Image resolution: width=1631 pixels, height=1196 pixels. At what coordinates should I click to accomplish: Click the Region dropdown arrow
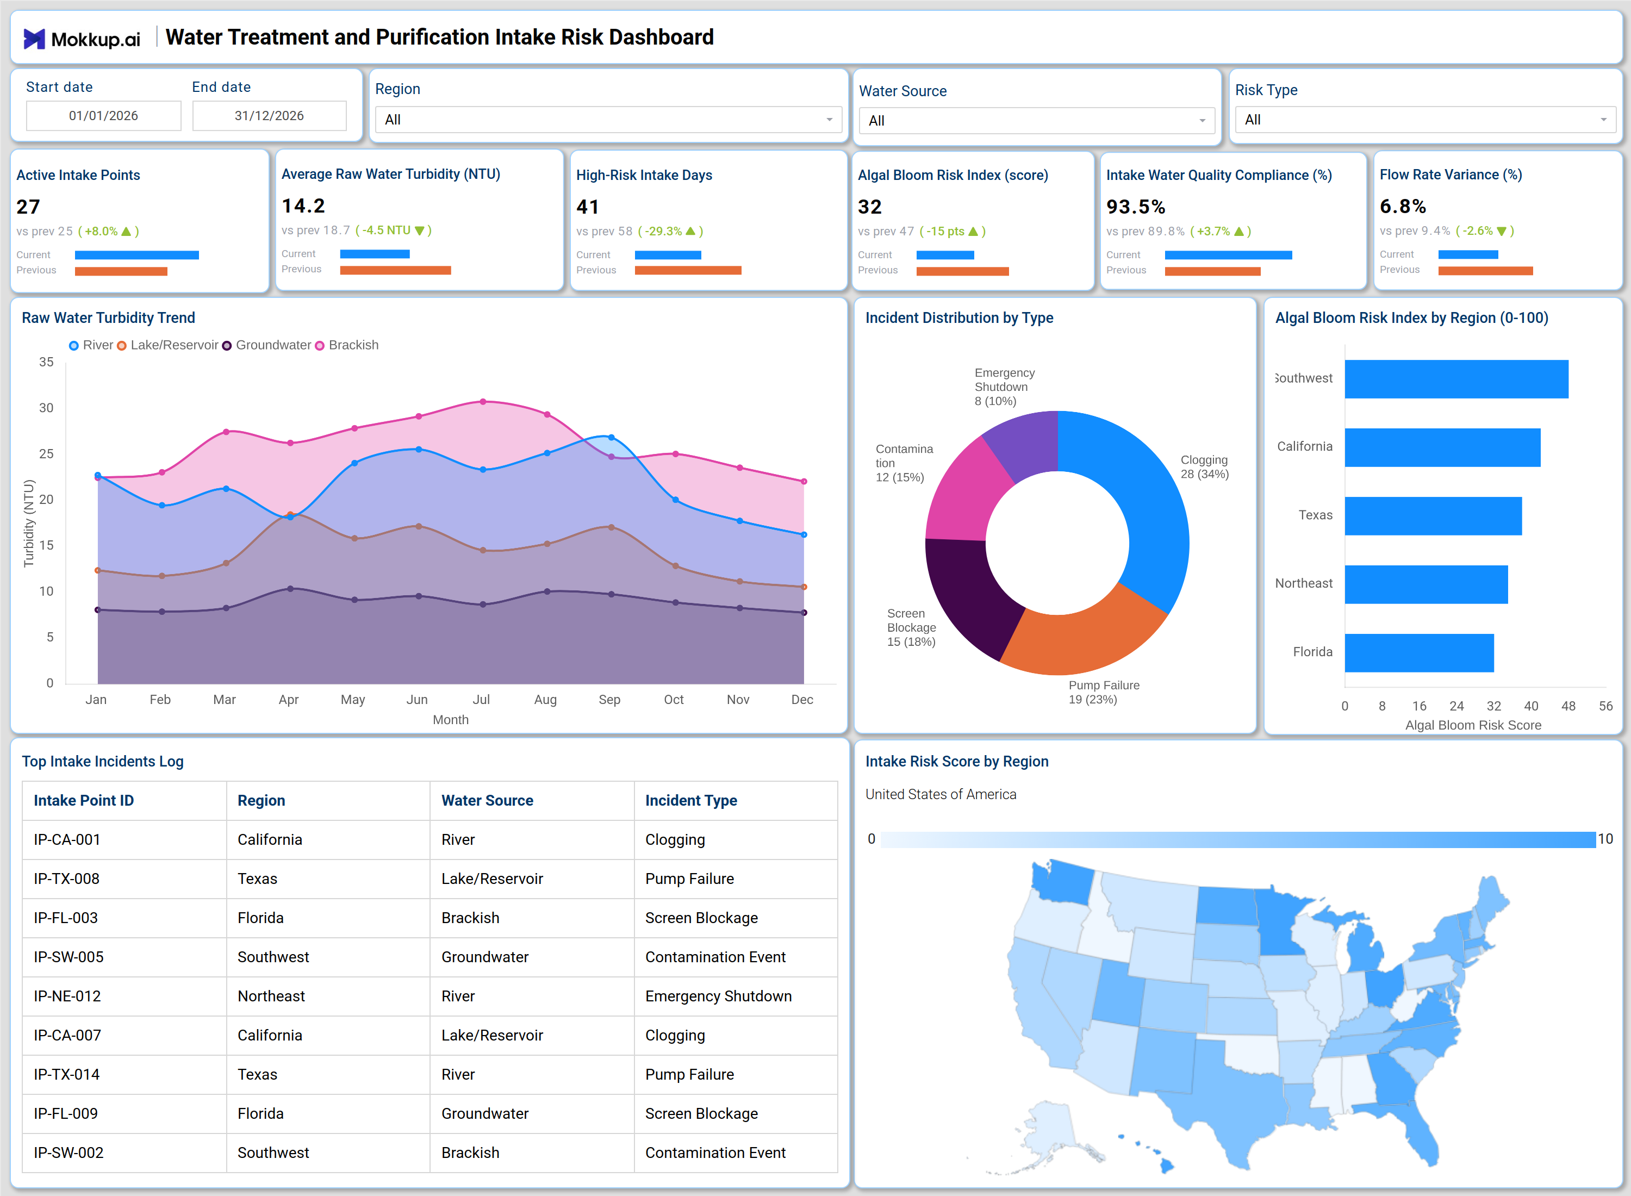830,120
